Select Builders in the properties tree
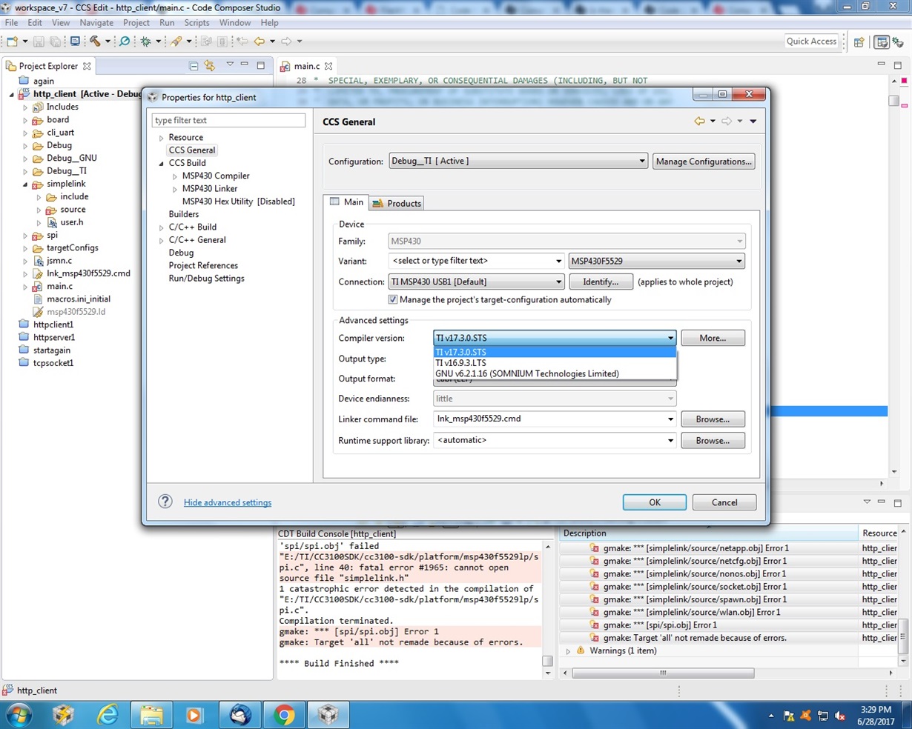 184,214
